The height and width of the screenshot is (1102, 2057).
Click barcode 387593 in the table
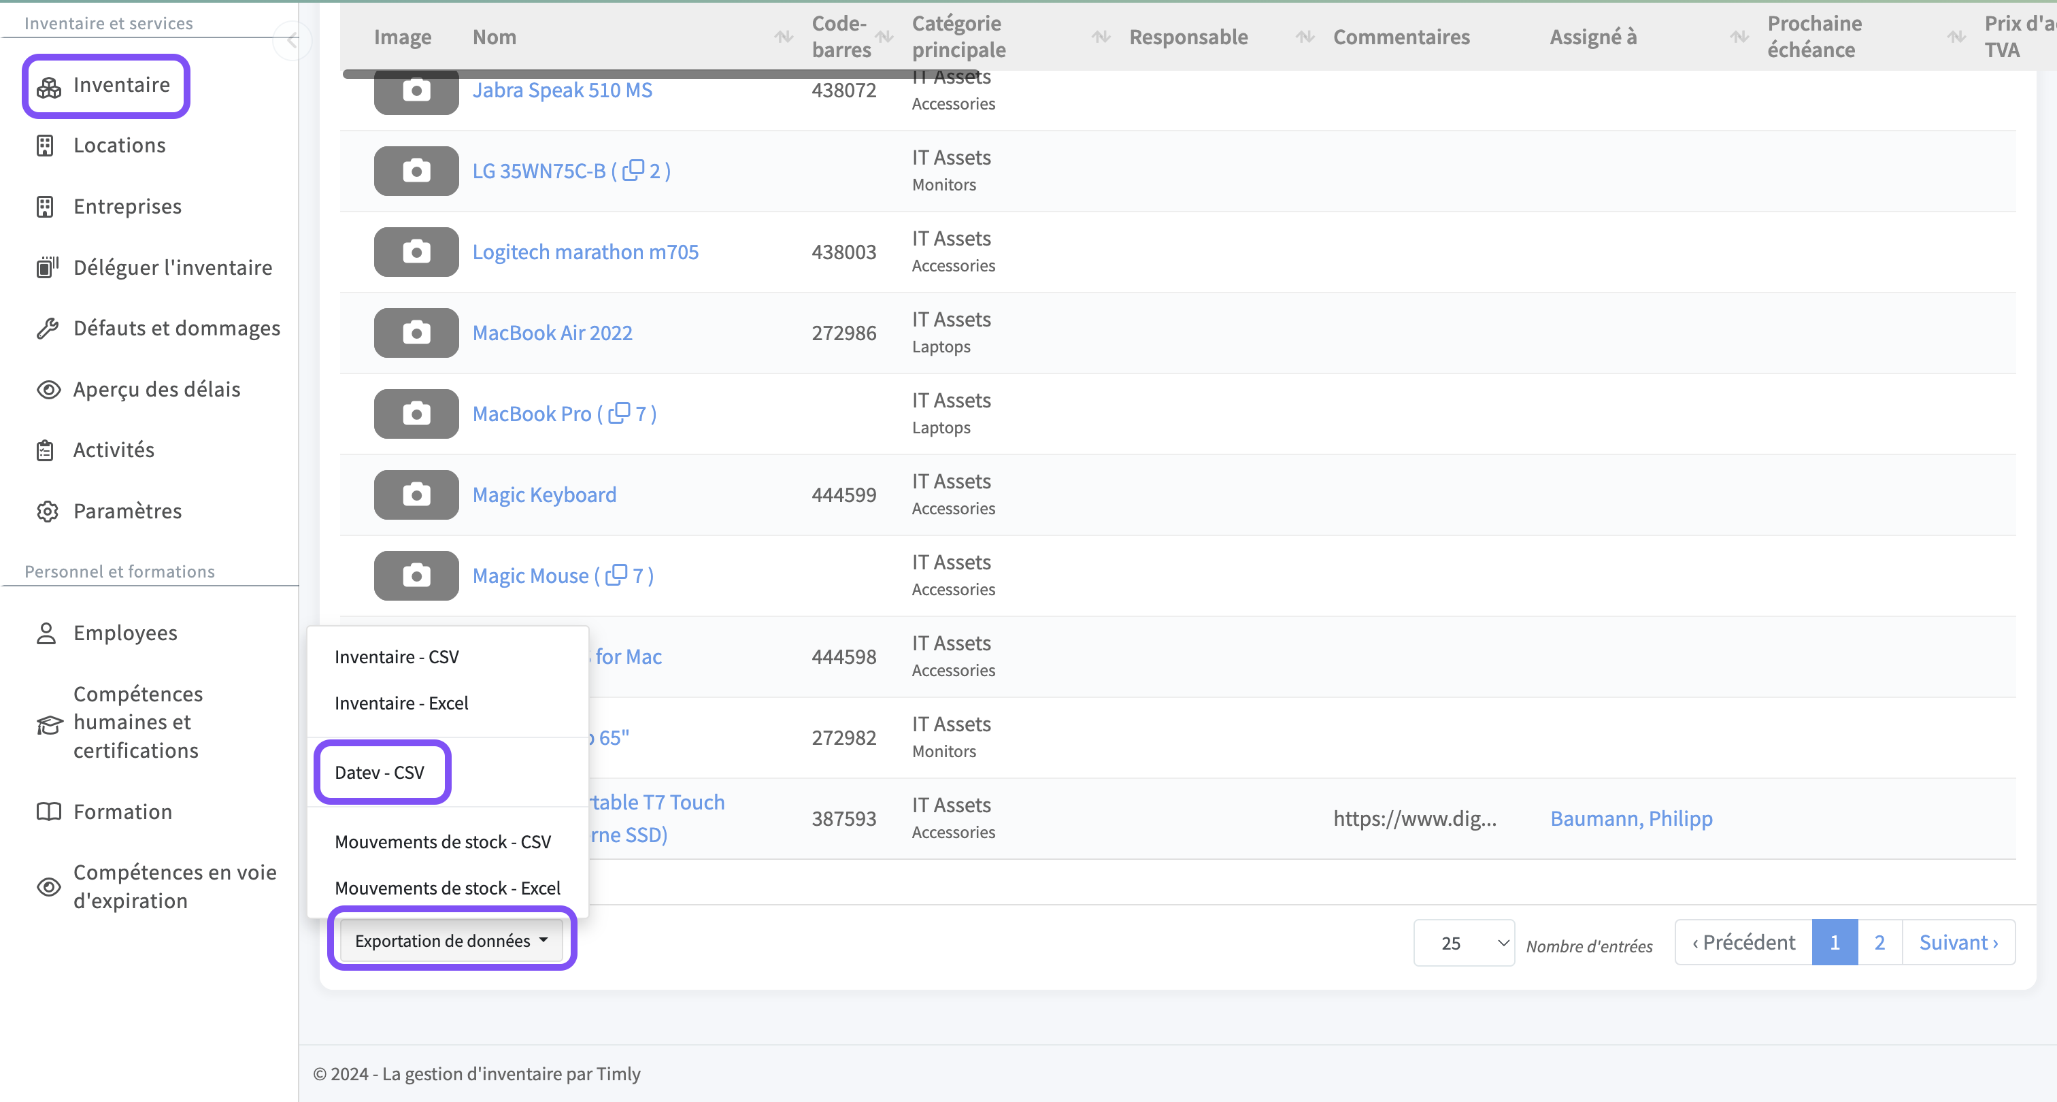tap(844, 818)
